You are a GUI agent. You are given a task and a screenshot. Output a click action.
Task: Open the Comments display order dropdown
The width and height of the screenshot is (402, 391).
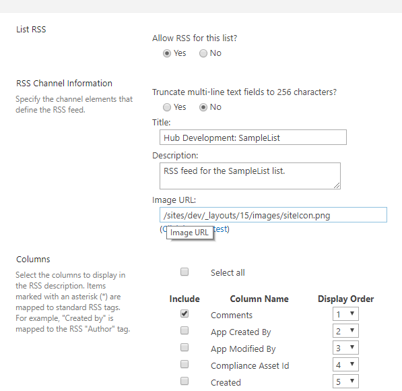point(345,314)
